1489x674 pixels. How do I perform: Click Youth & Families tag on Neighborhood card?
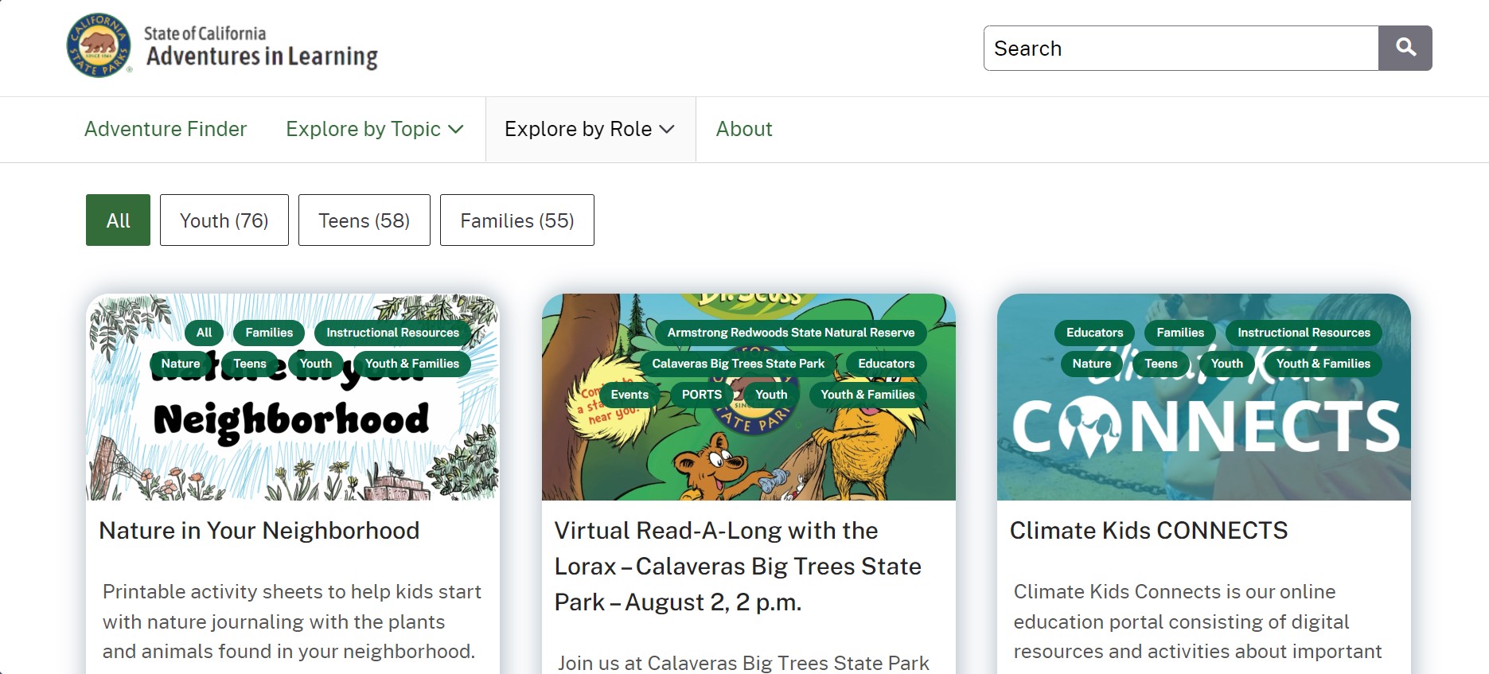(x=412, y=364)
